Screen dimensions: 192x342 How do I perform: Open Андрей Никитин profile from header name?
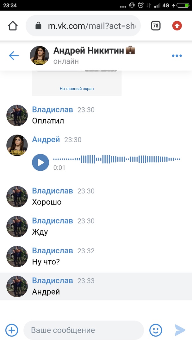click(x=89, y=51)
